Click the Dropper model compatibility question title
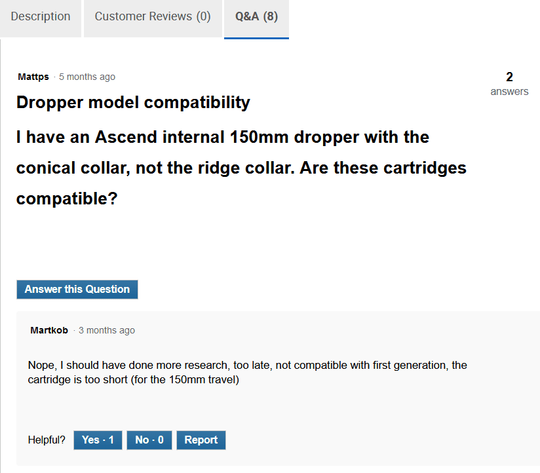540x473 pixels. pos(133,103)
